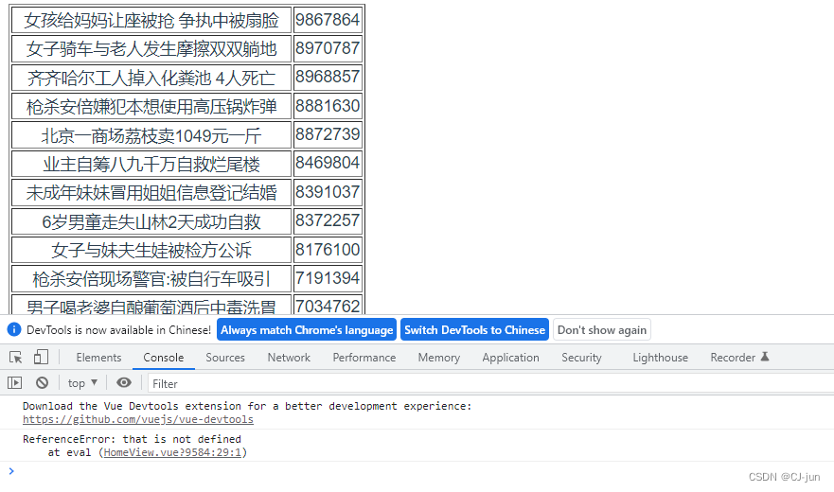This screenshot has width=834, height=492.
Task: Open the Sources tab
Action: coord(225,358)
